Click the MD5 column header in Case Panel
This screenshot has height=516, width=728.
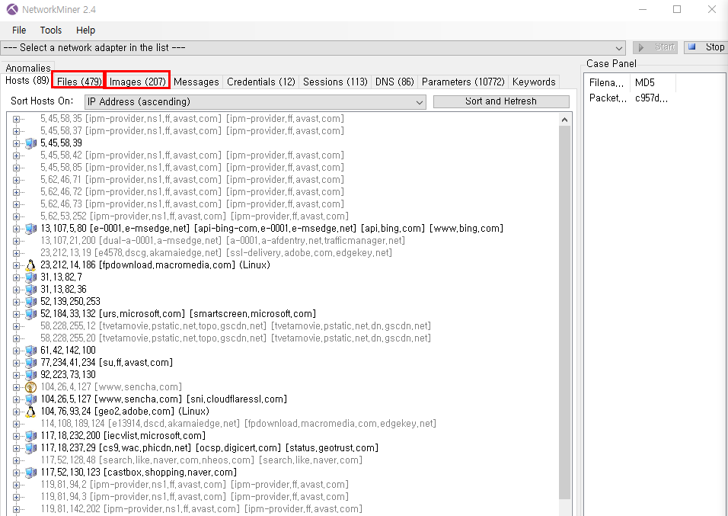pos(653,83)
